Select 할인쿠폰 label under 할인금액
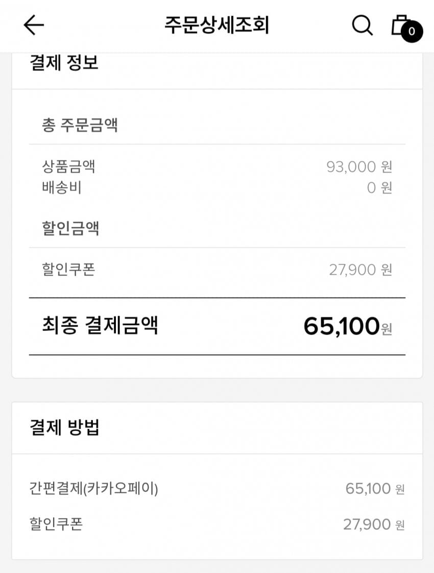Screen dimensions: 434x573 (x=68, y=269)
